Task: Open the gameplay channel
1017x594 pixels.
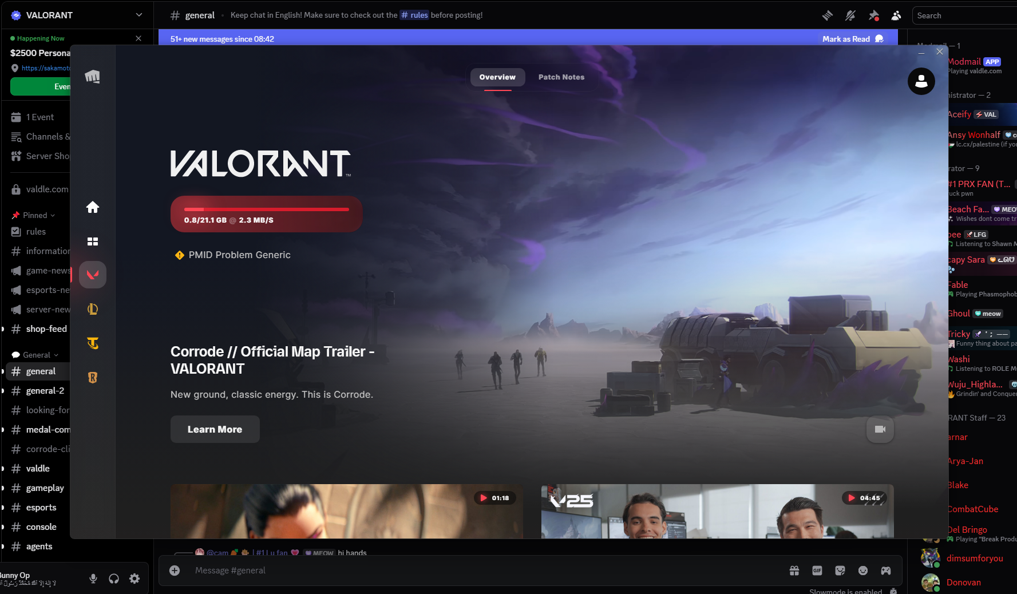Action: coord(38,488)
